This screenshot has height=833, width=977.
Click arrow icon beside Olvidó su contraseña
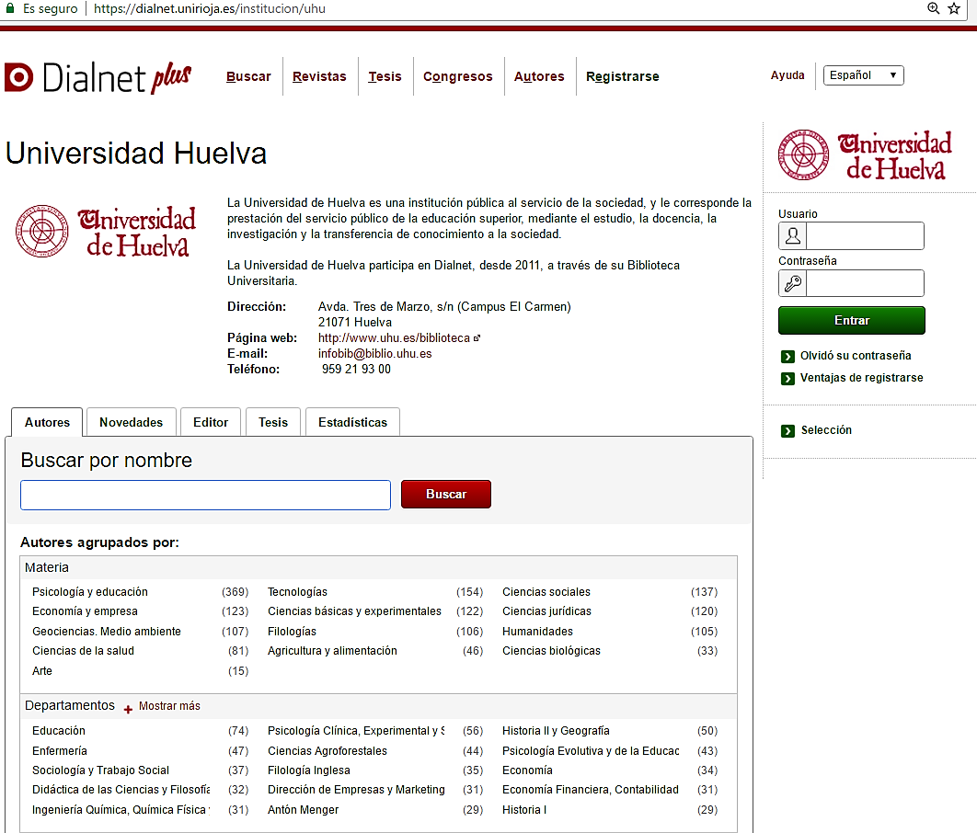(787, 356)
